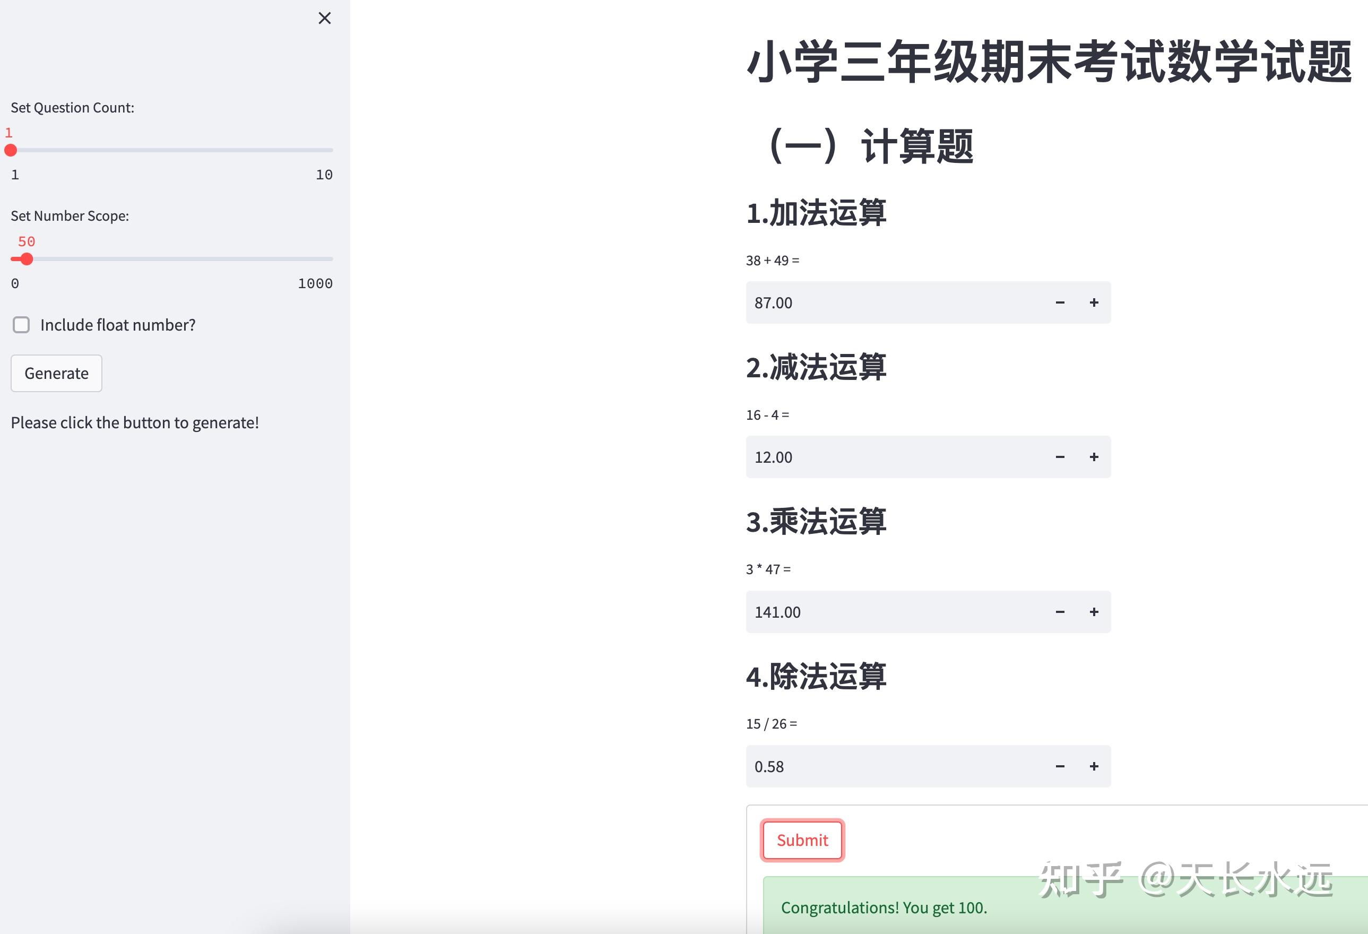Click the plus stepper on the multiplication answer
The width and height of the screenshot is (1368, 934).
(x=1094, y=611)
